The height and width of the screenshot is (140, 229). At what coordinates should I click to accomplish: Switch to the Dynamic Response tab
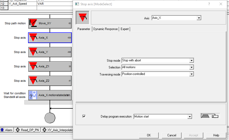click(x=105, y=29)
